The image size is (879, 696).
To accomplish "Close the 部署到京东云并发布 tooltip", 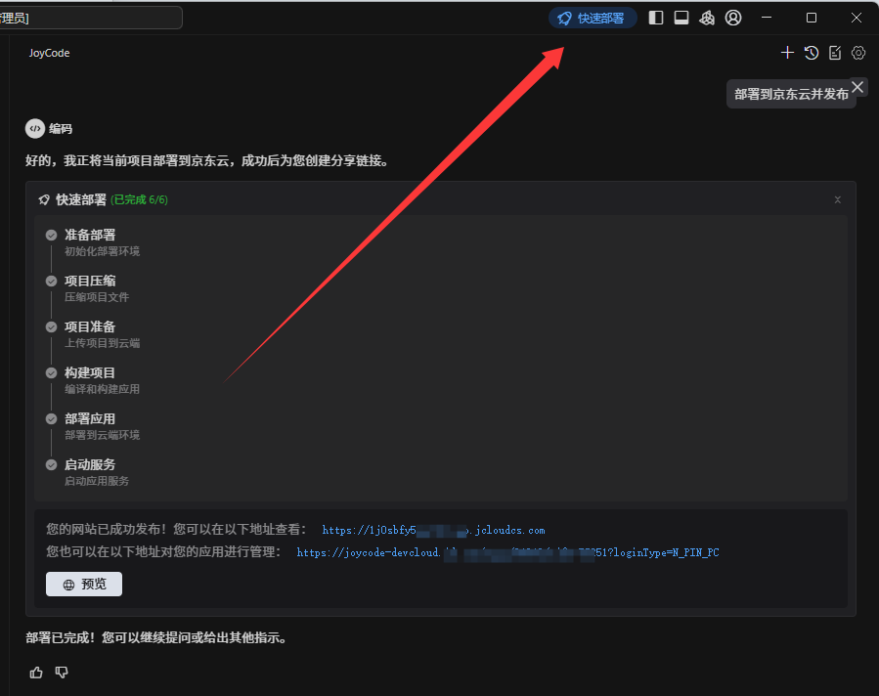I will coord(857,87).
